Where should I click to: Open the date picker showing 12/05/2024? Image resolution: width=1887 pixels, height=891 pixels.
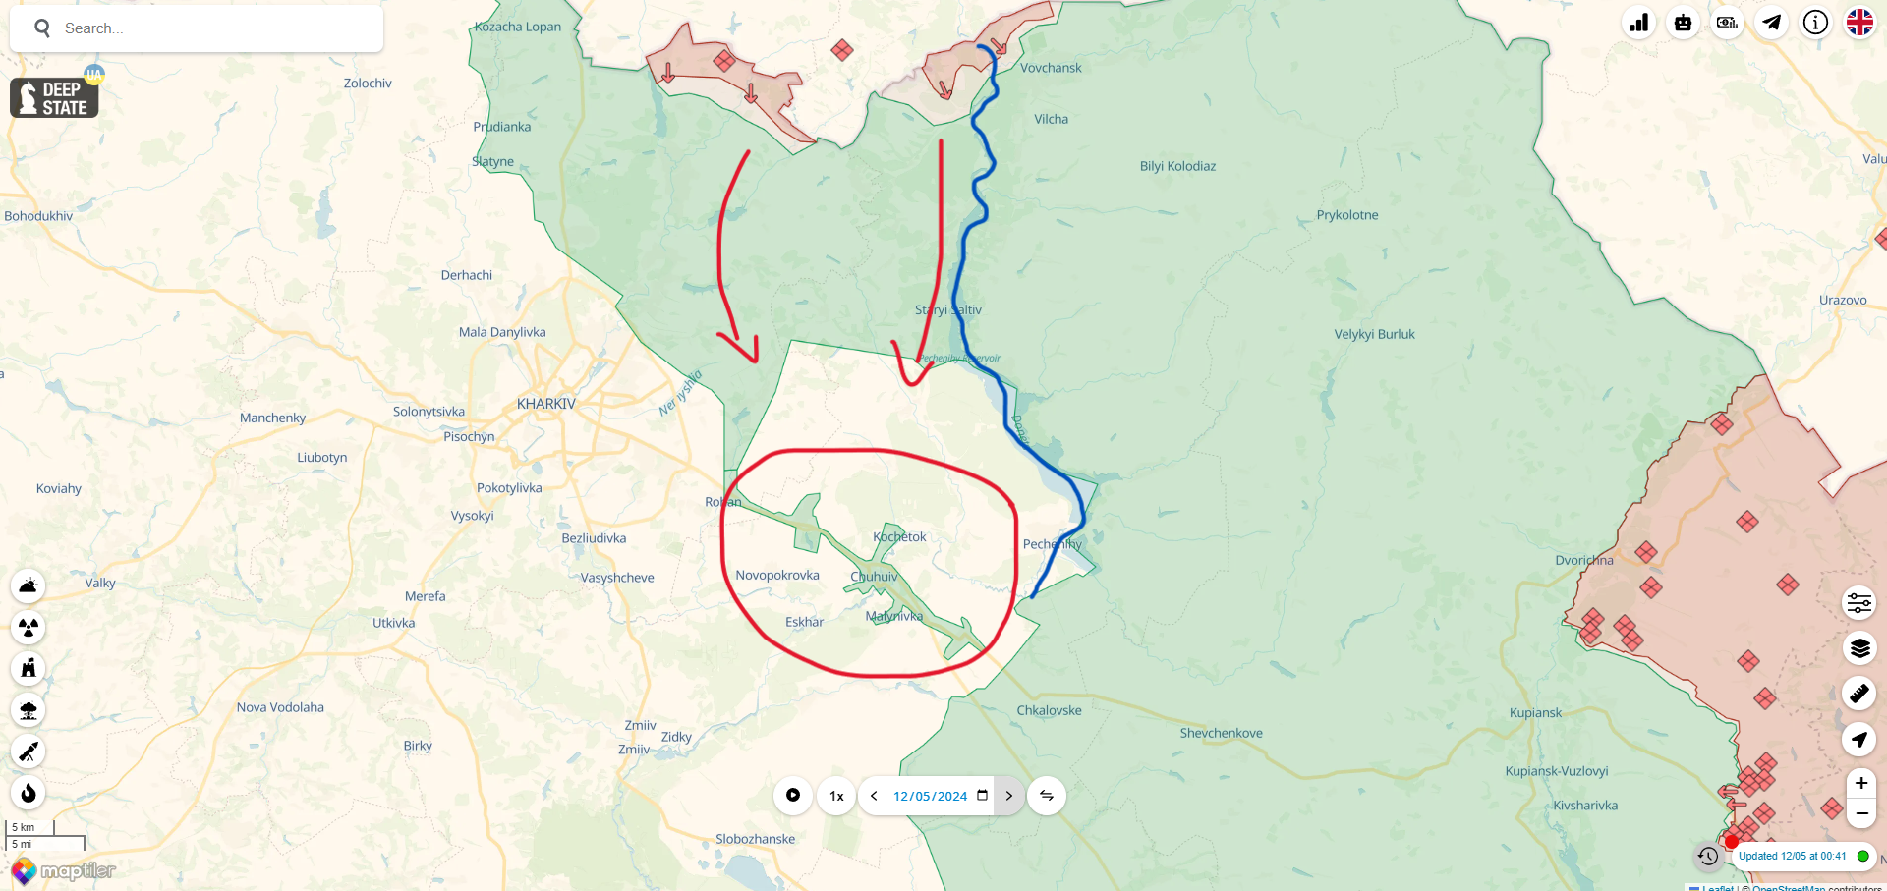[941, 796]
